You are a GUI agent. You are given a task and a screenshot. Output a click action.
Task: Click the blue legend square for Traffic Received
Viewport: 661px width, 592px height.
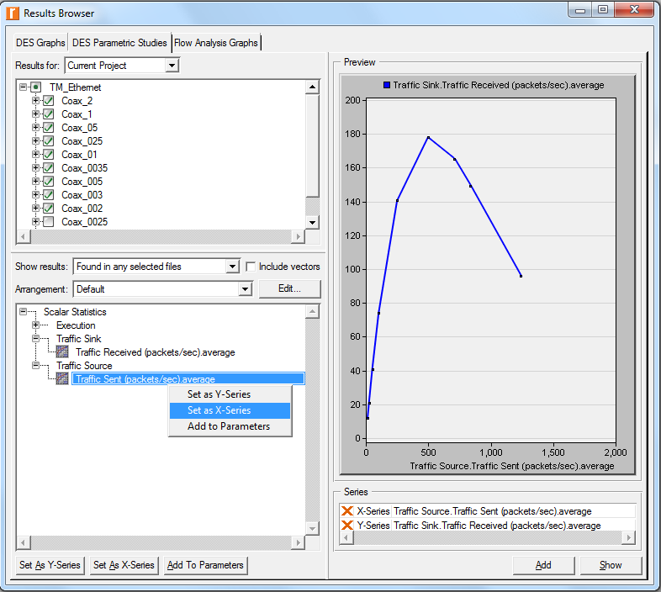coord(387,85)
